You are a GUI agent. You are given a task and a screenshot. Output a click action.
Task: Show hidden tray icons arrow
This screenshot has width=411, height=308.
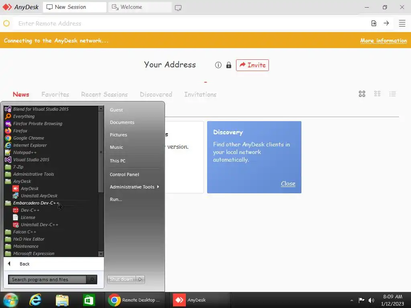(x=352, y=300)
